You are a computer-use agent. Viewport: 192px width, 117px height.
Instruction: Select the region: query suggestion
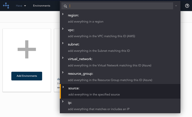pyautogui.click(x=120, y=18)
